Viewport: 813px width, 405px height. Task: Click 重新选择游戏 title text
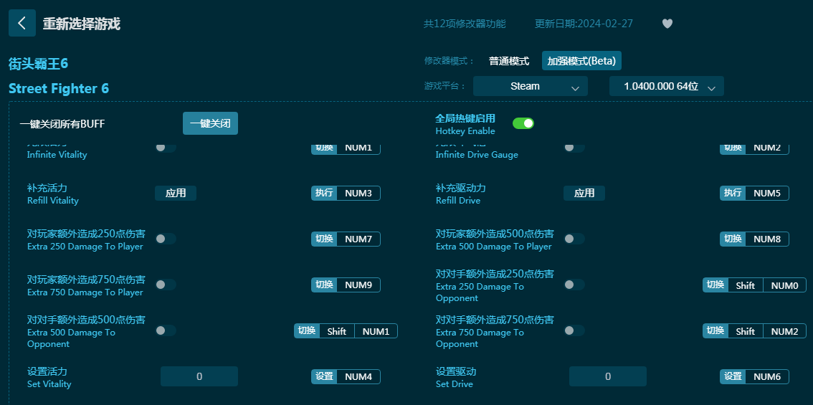click(82, 24)
